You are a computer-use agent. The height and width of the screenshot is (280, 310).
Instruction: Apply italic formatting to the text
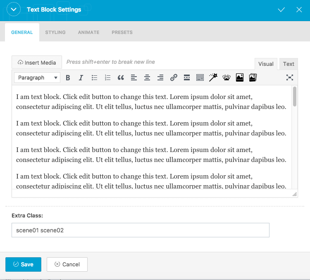81,77
